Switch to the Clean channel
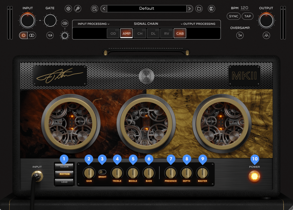The height and width of the screenshot is (210, 293). click(64, 167)
